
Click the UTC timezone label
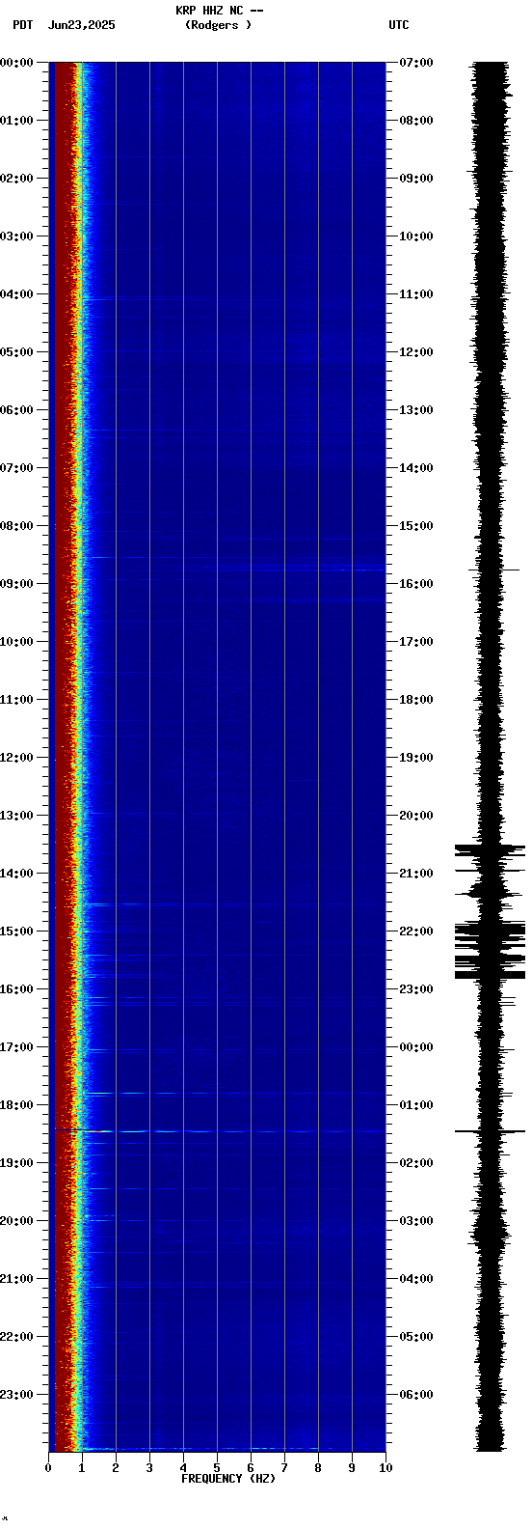399,25
